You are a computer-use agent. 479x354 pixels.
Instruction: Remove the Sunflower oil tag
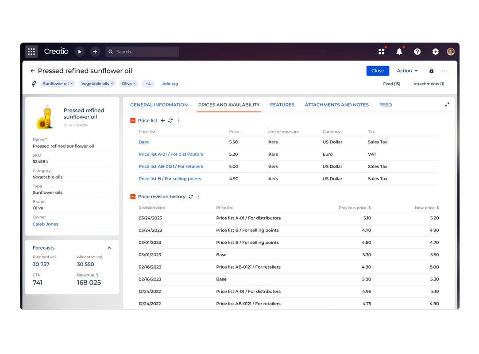72,83
